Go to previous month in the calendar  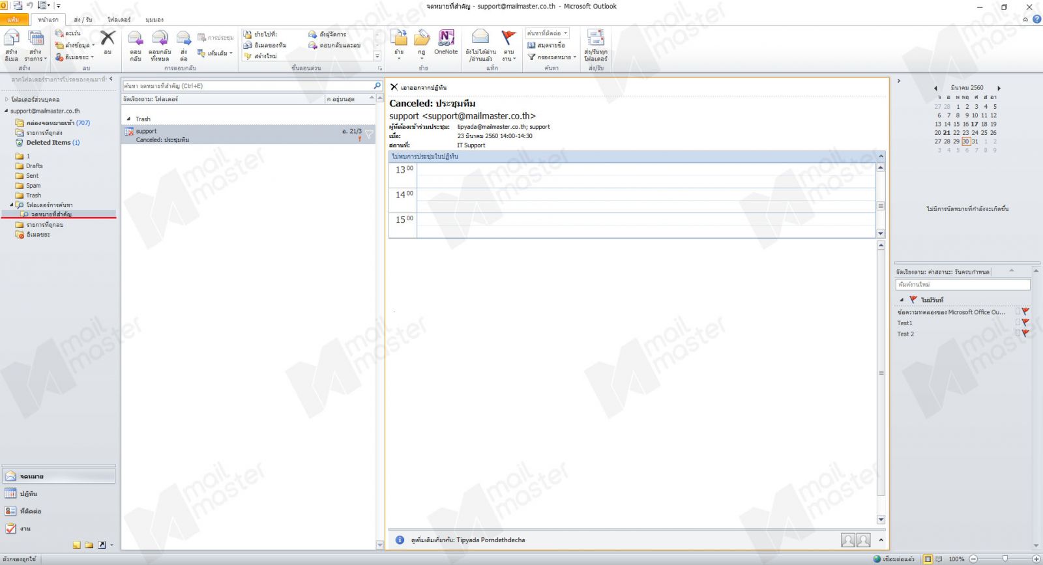935,88
